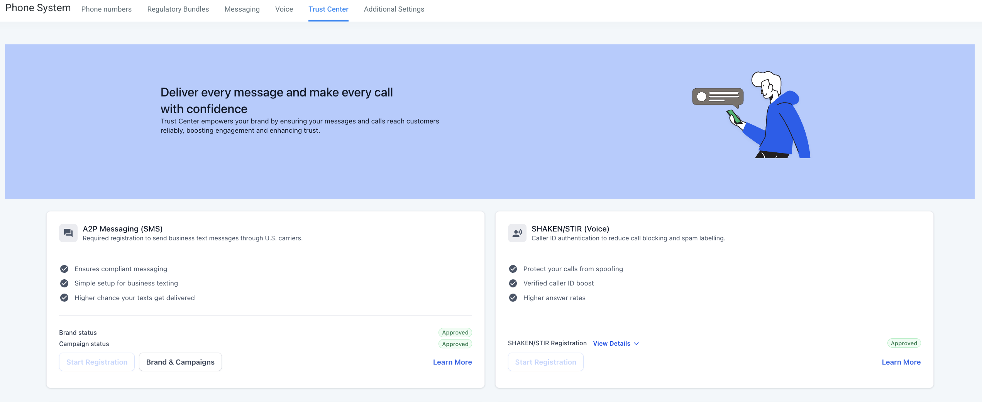Click Learn More in A2P Messaging card
Viewport: 982px width, 402px height.
pyautogui.click(x=452, y=362)
